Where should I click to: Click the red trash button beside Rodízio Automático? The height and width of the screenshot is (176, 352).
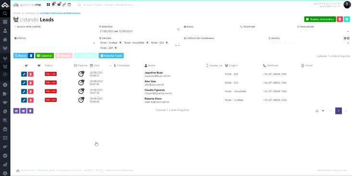coord(339,19)
